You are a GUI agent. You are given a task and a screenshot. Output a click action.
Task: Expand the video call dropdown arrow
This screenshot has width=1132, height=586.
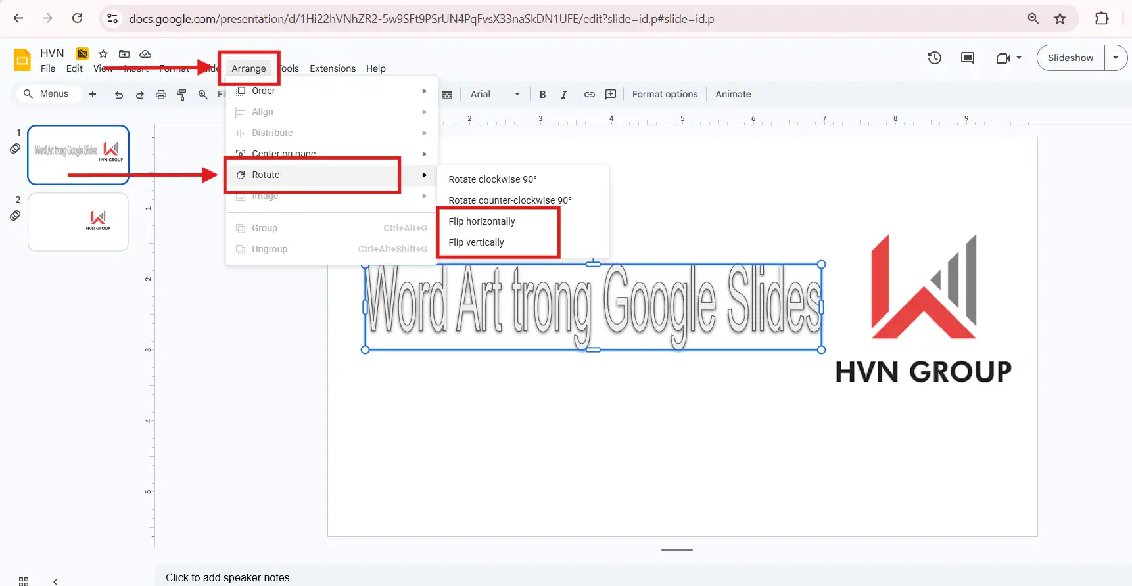[1019, 58]
